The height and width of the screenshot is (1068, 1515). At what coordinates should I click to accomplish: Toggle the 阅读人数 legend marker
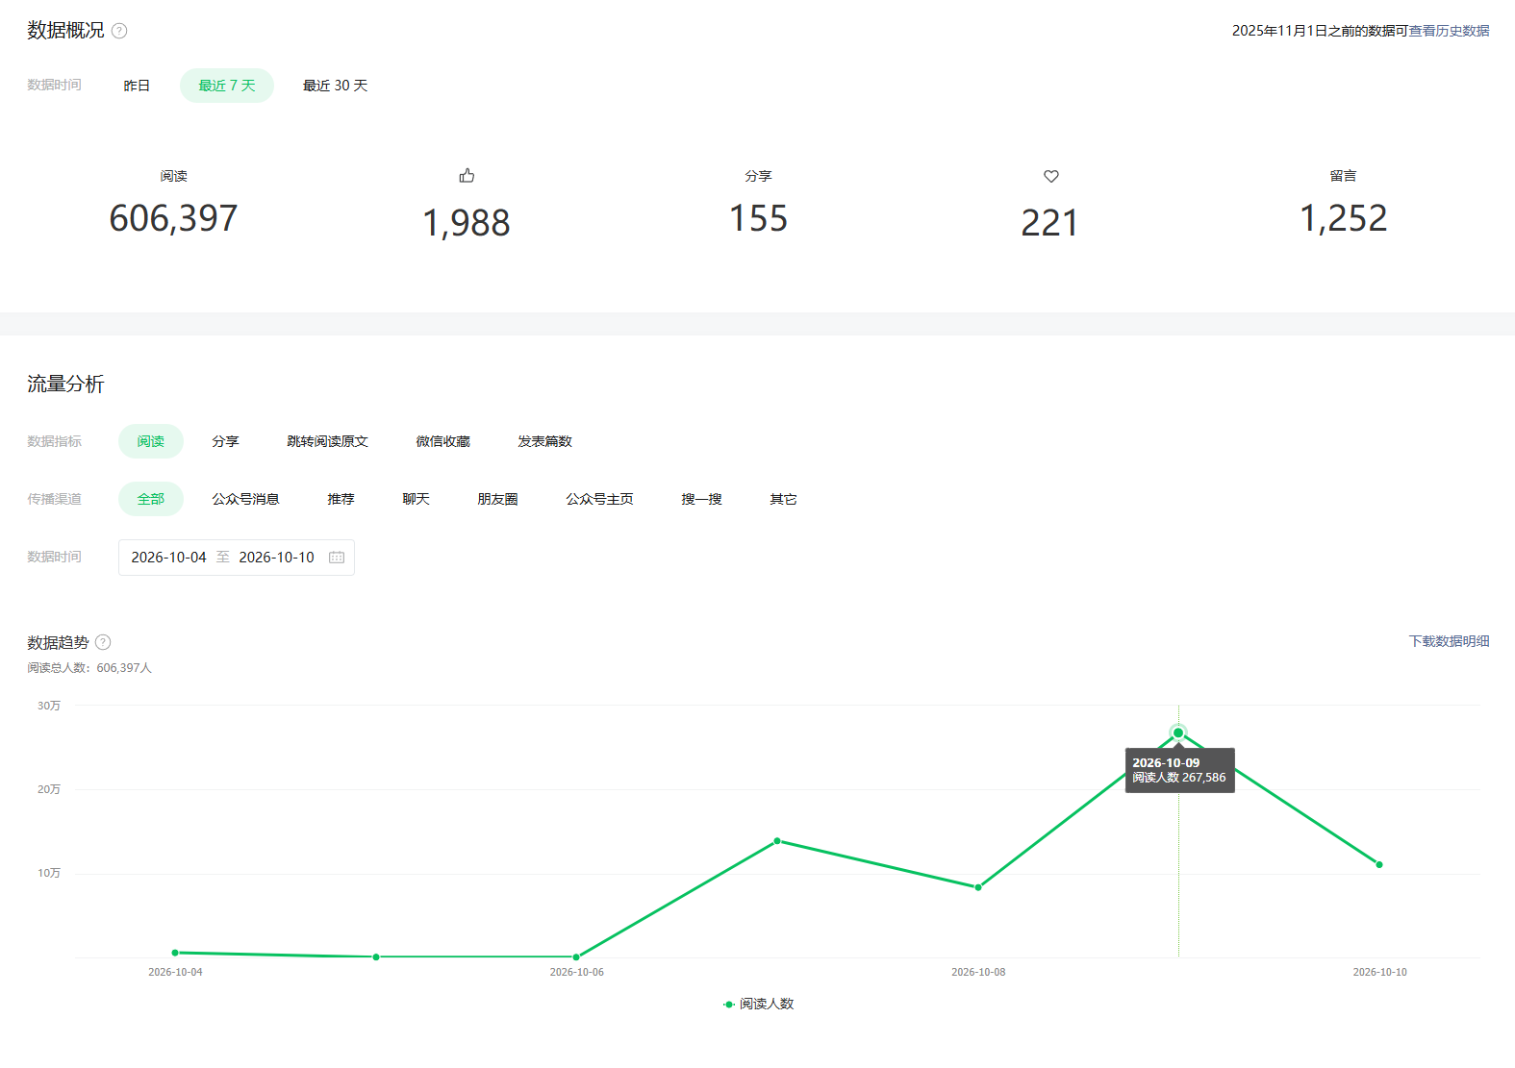point(729,1004)
